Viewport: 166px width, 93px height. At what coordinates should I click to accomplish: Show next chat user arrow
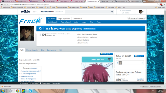pyautogui.click(x=142, y=63)
